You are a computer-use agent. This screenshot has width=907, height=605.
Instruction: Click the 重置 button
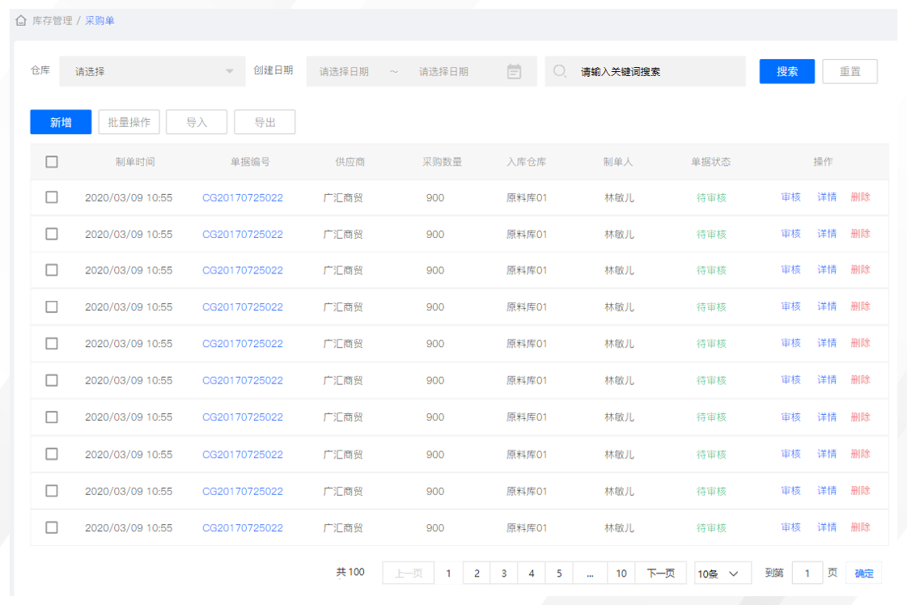[x=850, y=71]
